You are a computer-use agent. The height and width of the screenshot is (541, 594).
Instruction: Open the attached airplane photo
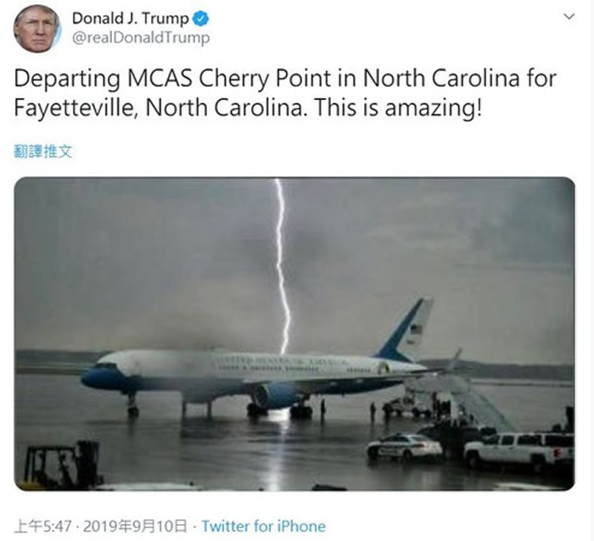pyautogui.click(x=294, y=333)
